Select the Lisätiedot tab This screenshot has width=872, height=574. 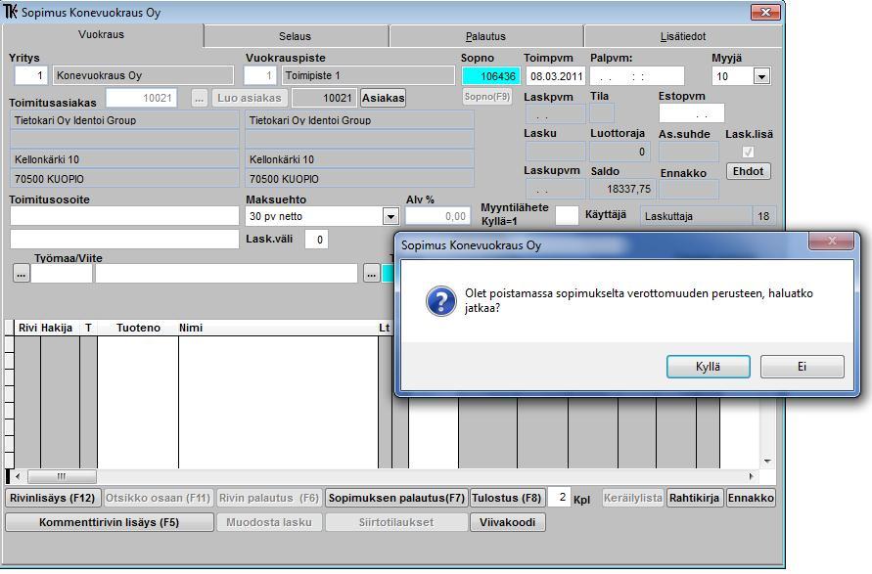(x=683, y=36)
